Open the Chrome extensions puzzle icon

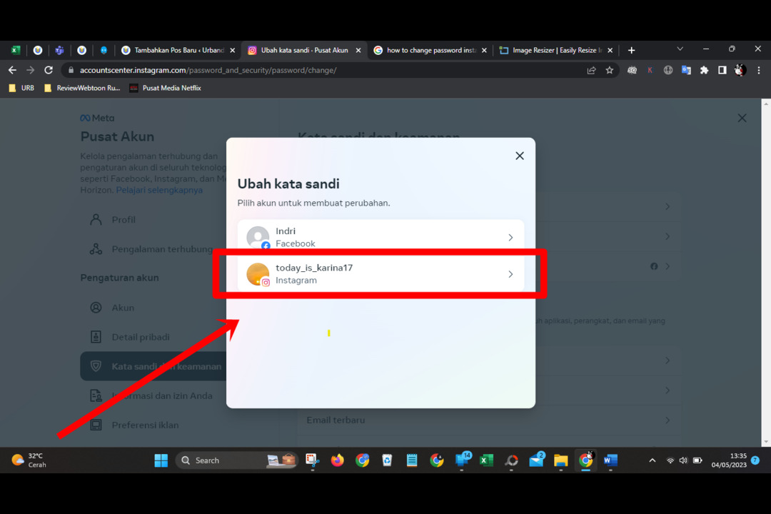tap(704, 71)
